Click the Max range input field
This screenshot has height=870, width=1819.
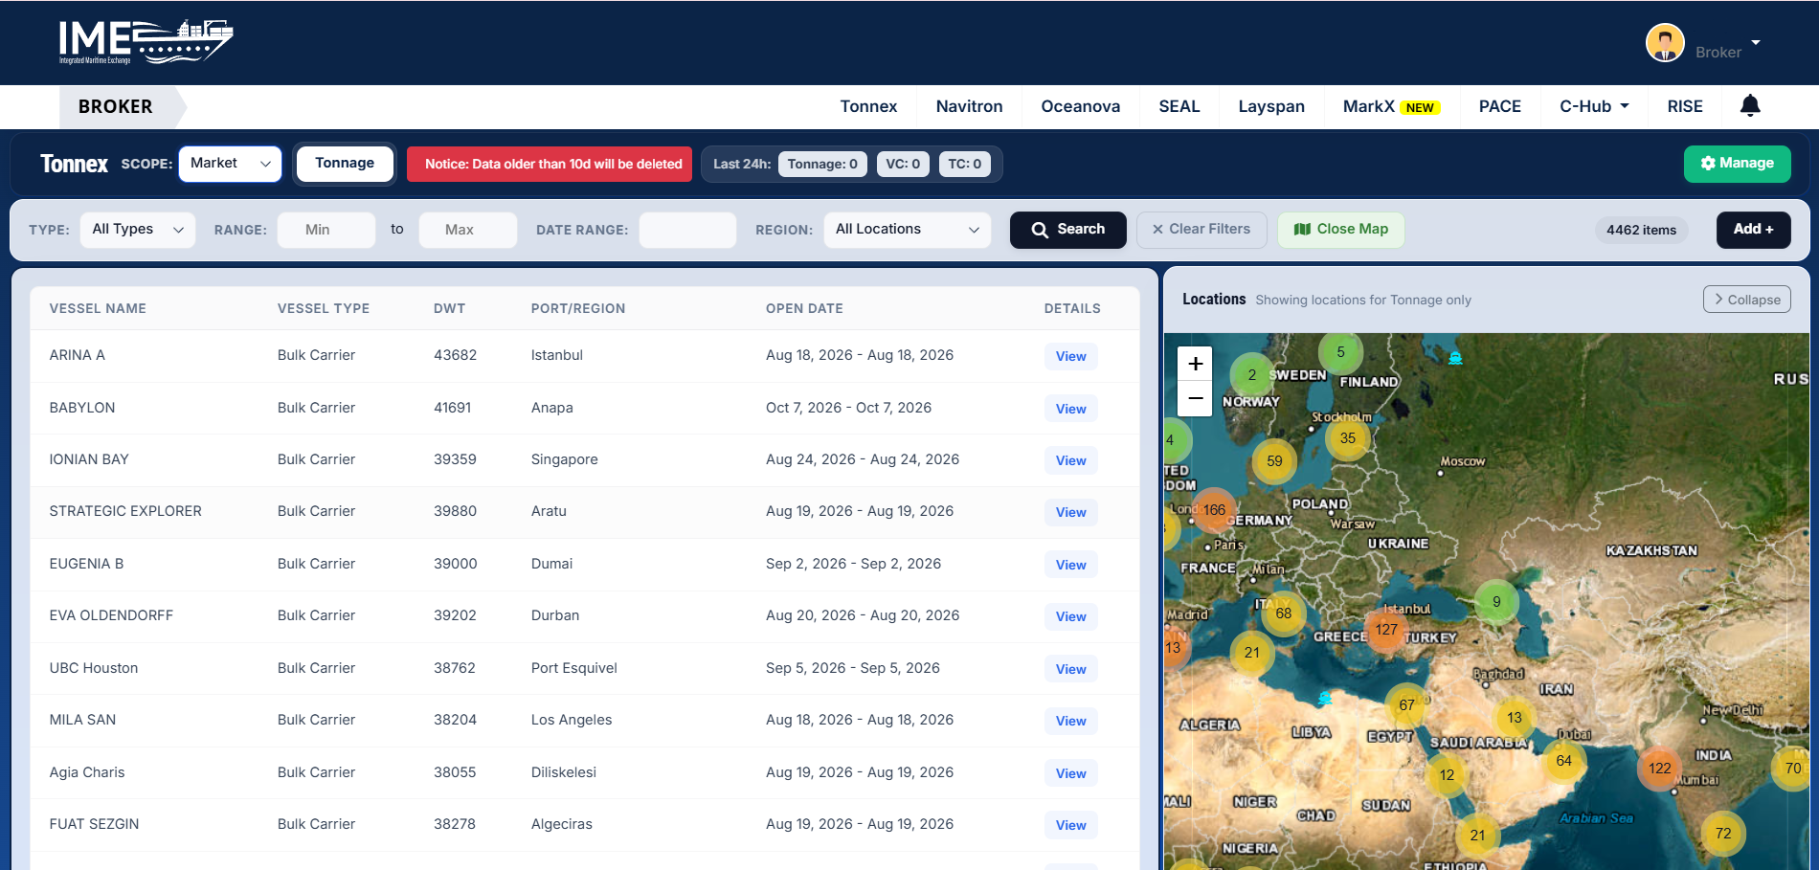pyautogui.click(x=467, y=230)
